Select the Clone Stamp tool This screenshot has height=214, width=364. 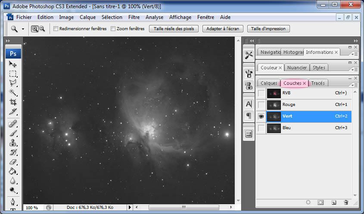click(x=13, y=143)
